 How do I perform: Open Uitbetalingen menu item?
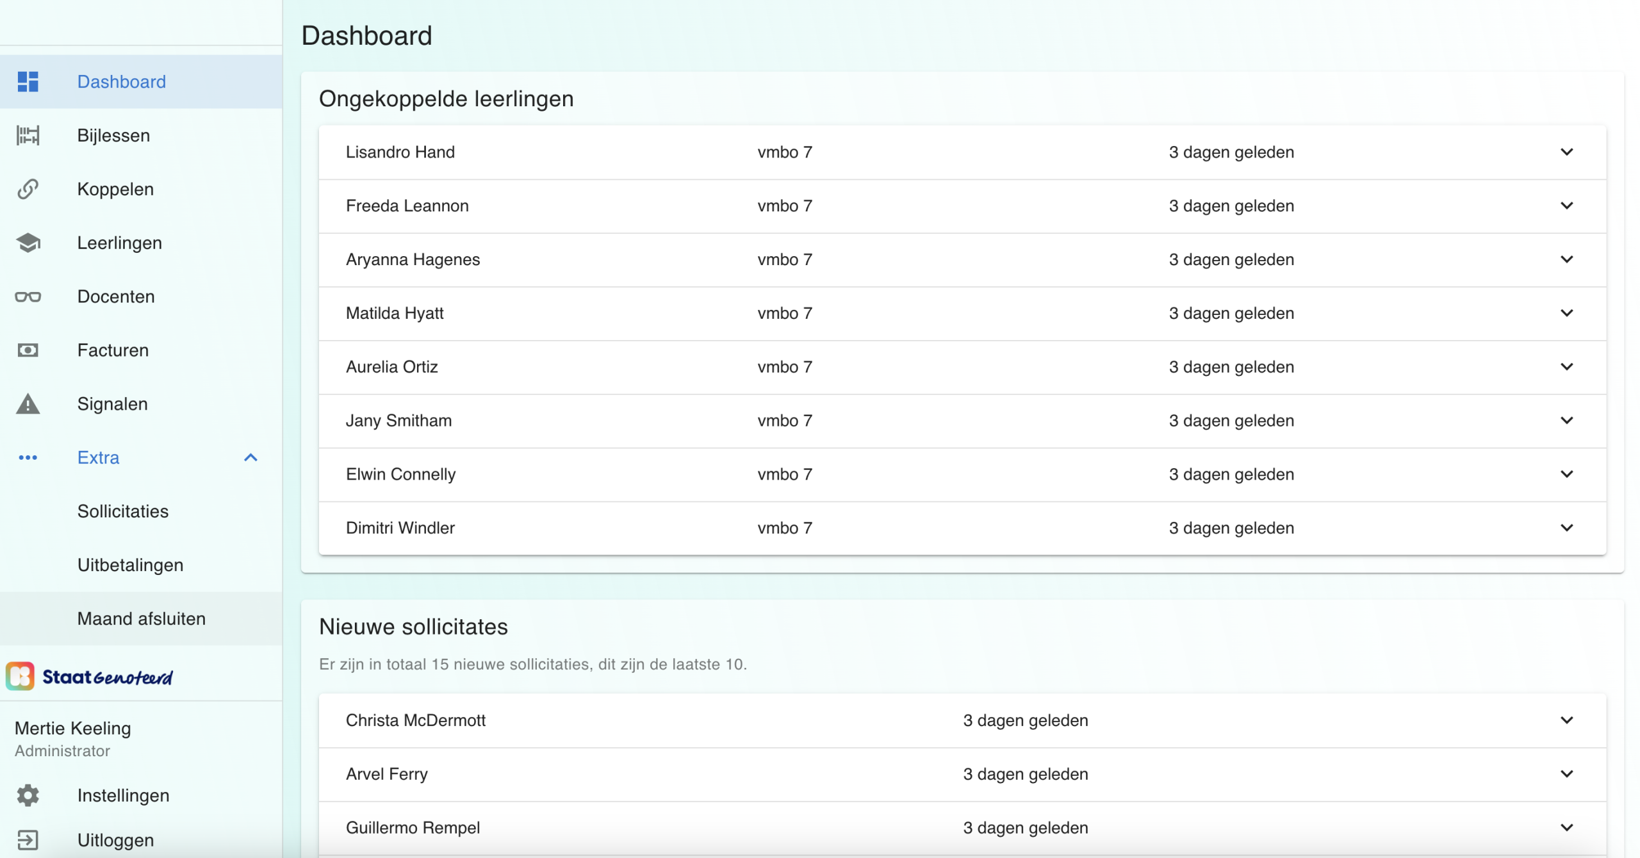(130, 565)
